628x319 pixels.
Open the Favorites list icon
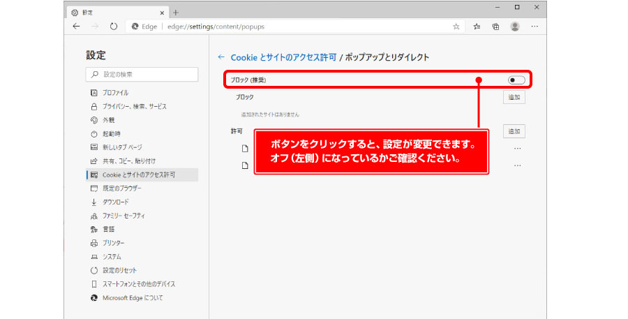[477, 27]
